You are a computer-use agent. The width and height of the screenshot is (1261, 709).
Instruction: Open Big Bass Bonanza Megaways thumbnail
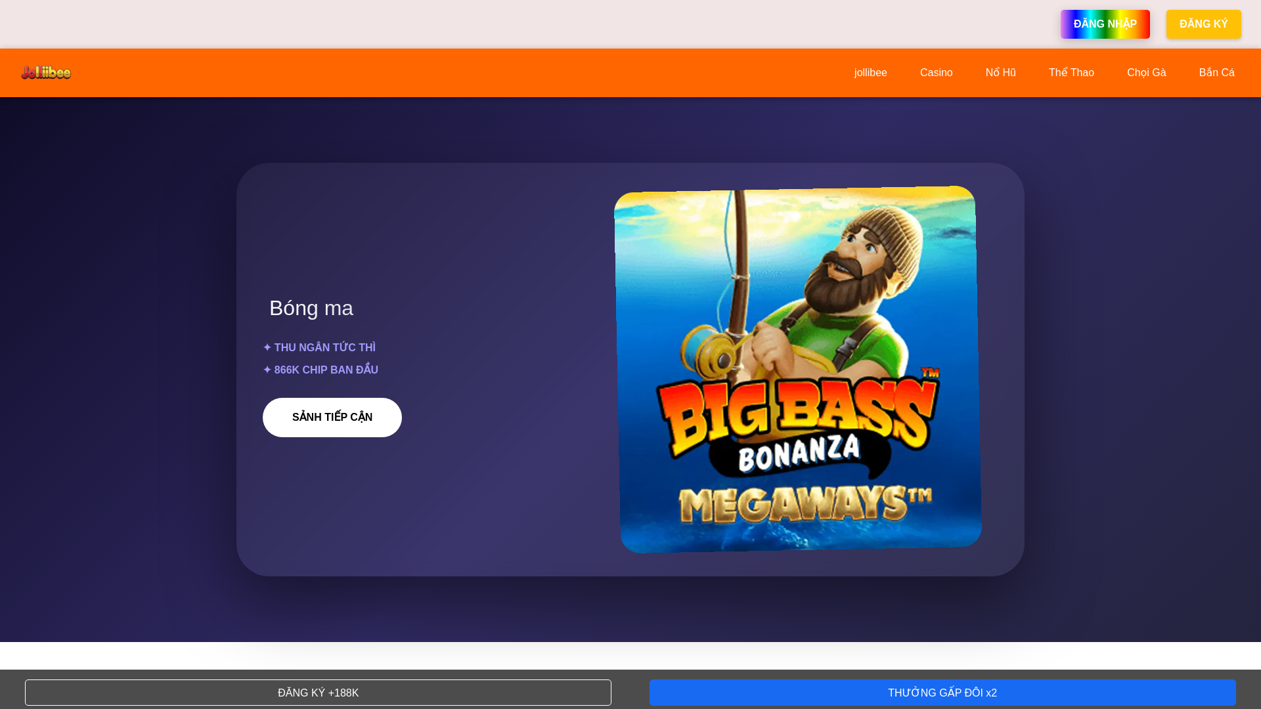point(798,370)
